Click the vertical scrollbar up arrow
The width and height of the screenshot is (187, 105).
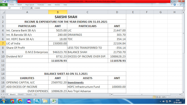pyautogui.click(x=184, y=12)
